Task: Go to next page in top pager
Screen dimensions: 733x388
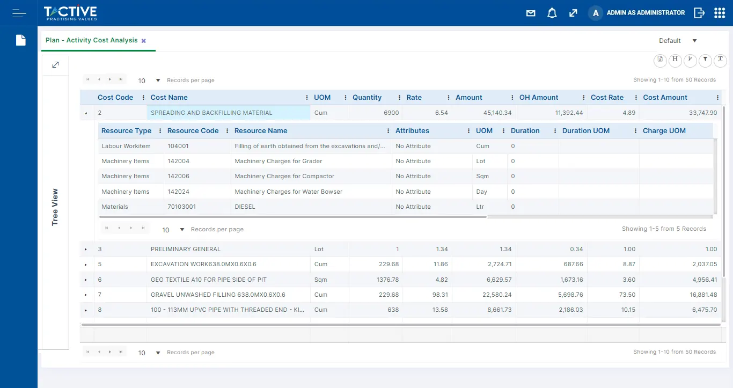Action: 110,80
